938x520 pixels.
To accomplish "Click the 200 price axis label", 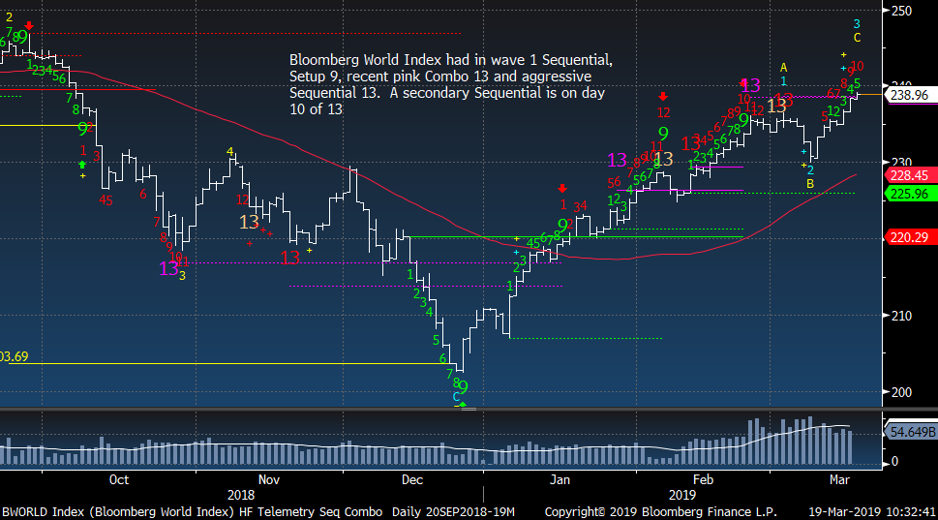I will pyautogui.click(x=901, y=392).
